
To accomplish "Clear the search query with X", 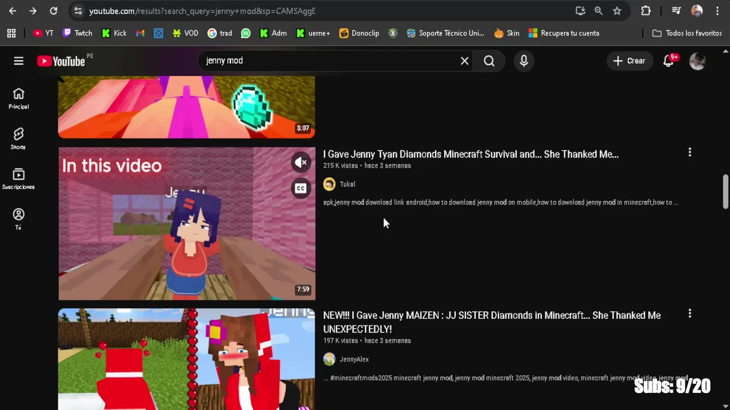I will click(465, 61).
